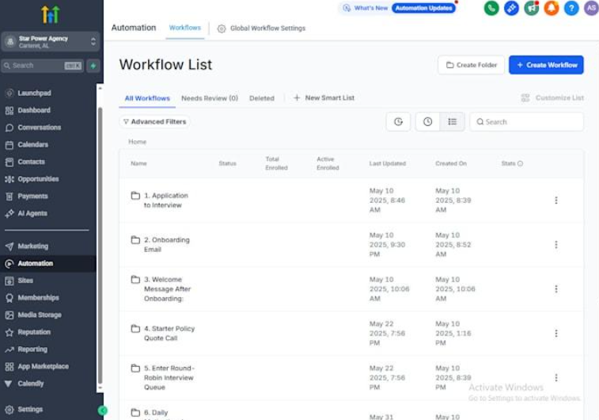Open the 4. Starter Policy Quote Call folder
Screen dimensions: 599x420
tap(169, 333)
